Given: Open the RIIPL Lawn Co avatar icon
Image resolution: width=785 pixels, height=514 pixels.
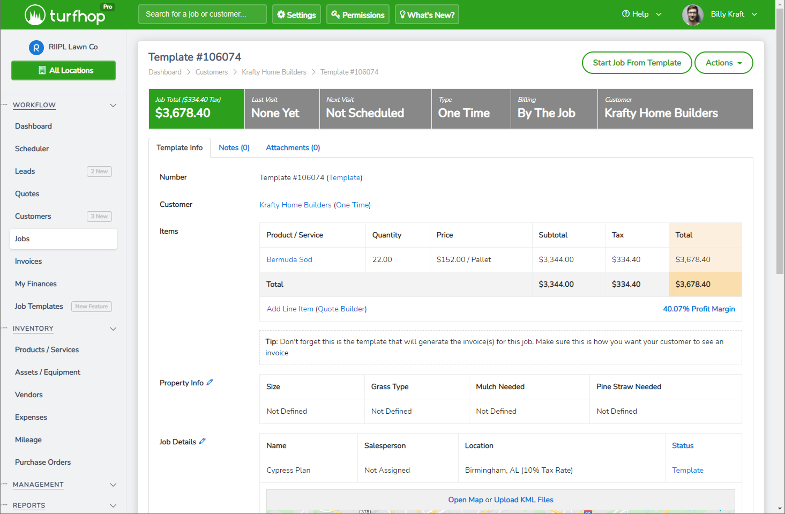Looking at the screenshot, I should 36,48.
